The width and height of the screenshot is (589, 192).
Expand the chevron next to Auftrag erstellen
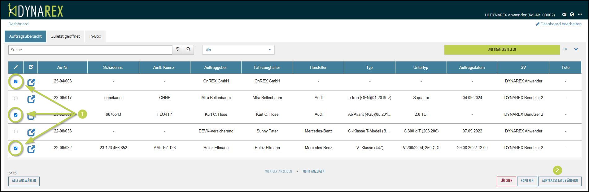click(x=576, y=49)
